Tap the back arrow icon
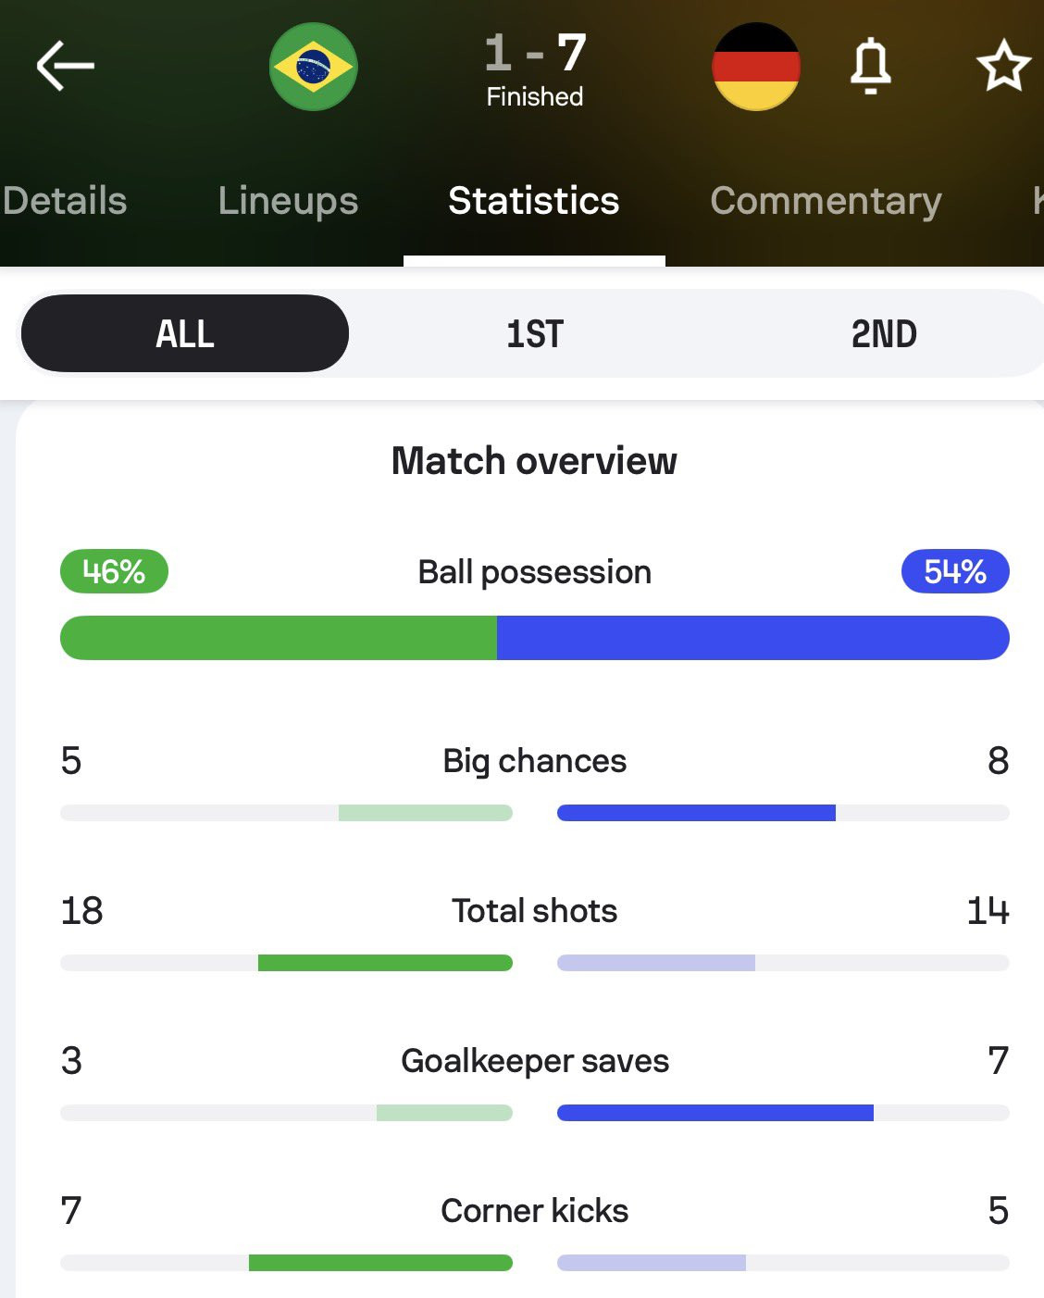 click(66, 66)
